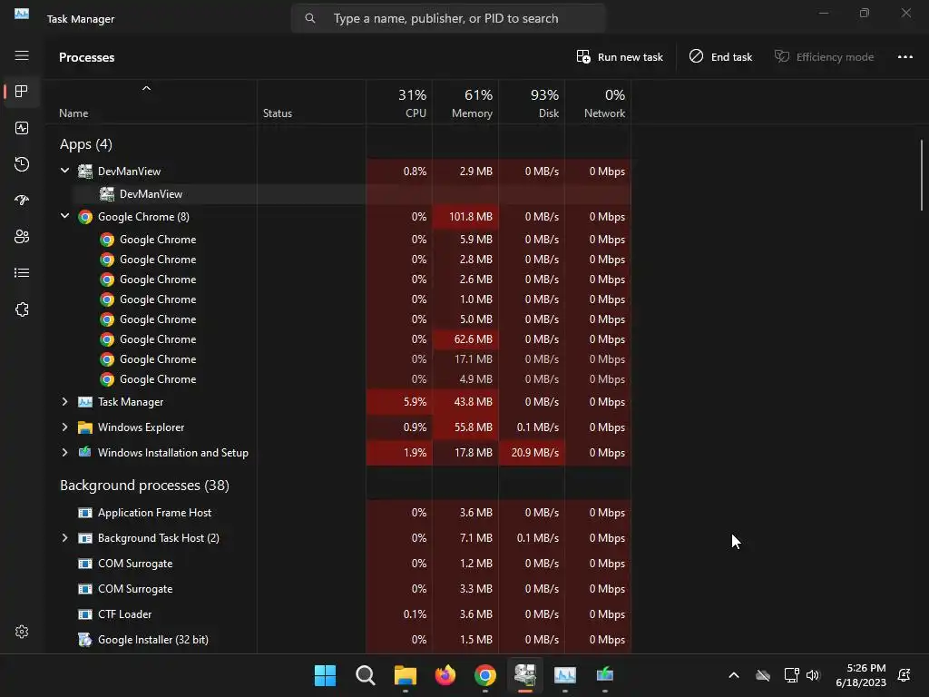
Task: Open the Details page icon
Action: 22,273
